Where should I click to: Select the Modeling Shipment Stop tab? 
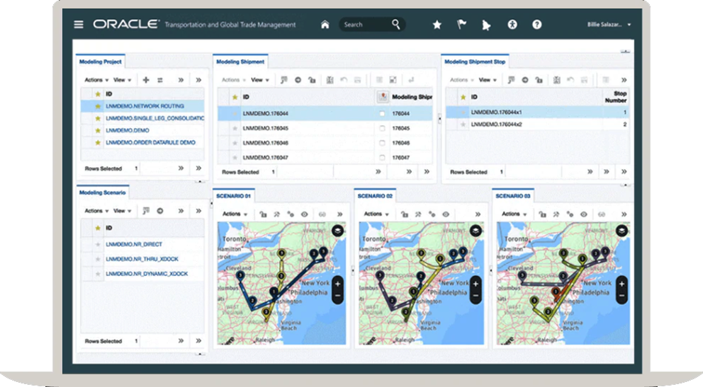[475, 62]
